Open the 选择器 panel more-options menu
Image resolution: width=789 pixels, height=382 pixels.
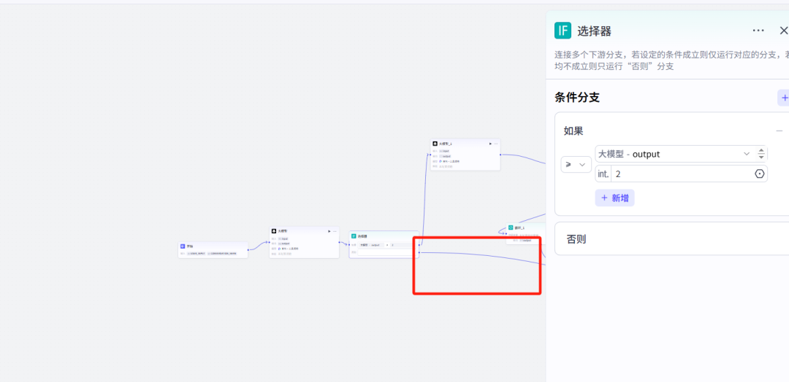tap(758, 31)
